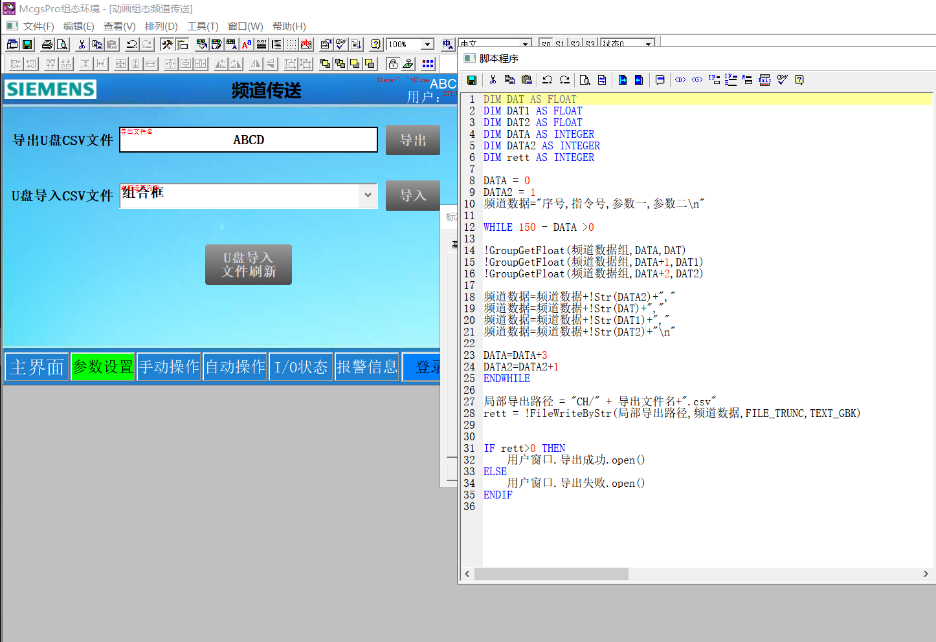Image resolution: width=936 pixels, height=642 pixels.
Task: Open the 状态0 state dropdown
Action: point(648,44)
